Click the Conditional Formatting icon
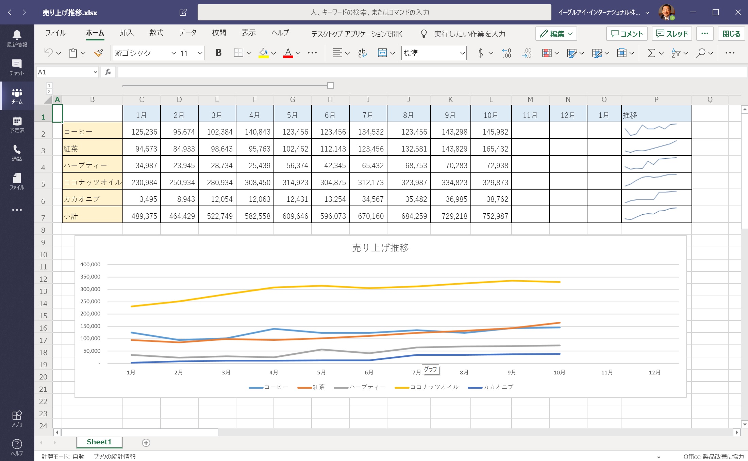Image resolution: width=748 pixels, height=461 pixels. [x=547, y=53]
